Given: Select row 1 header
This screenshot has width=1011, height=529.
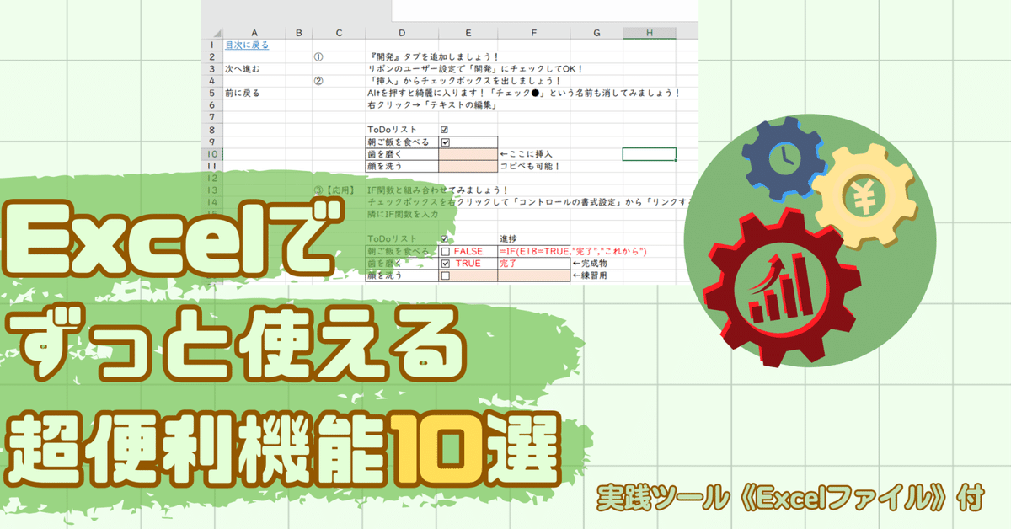Looking at the screenshot, I should click(212, 44).
